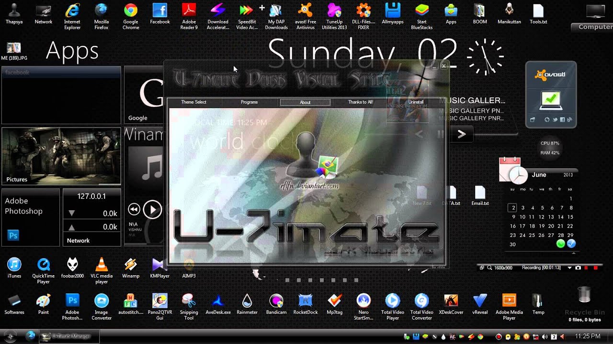Launch the foobar2000 shortcut

point(73,268)
